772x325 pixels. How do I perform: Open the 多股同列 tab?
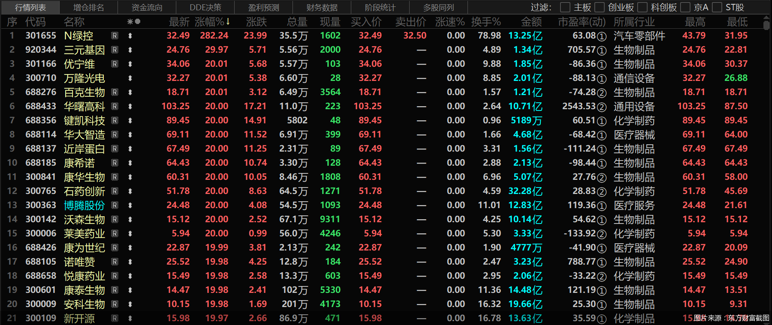[x=439, y=7]
